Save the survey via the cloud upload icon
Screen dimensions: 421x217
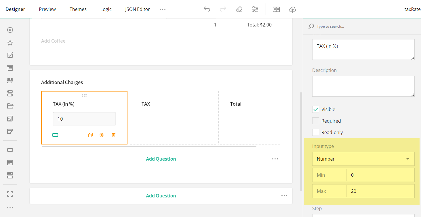[292, 9]
